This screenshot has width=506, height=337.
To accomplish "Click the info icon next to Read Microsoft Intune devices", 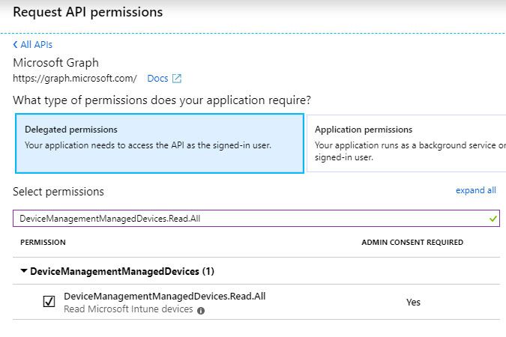I will tap(201, 311).
